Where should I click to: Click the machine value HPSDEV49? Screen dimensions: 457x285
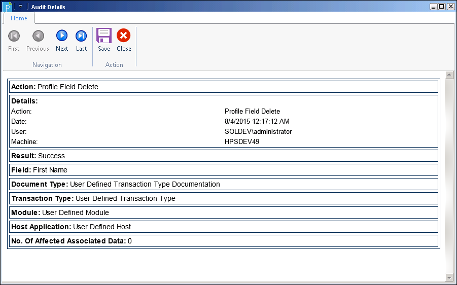pyautogui.click(x=242, y=142)
